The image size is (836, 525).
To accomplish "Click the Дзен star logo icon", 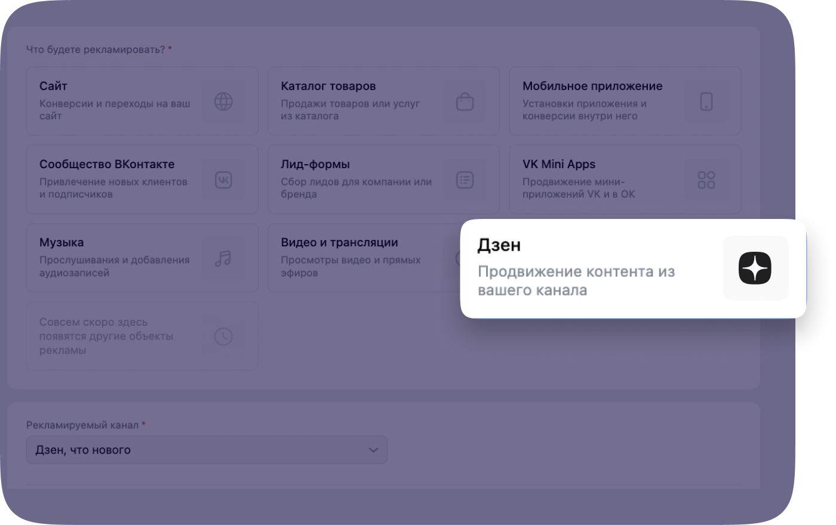I will pos(755,268).
